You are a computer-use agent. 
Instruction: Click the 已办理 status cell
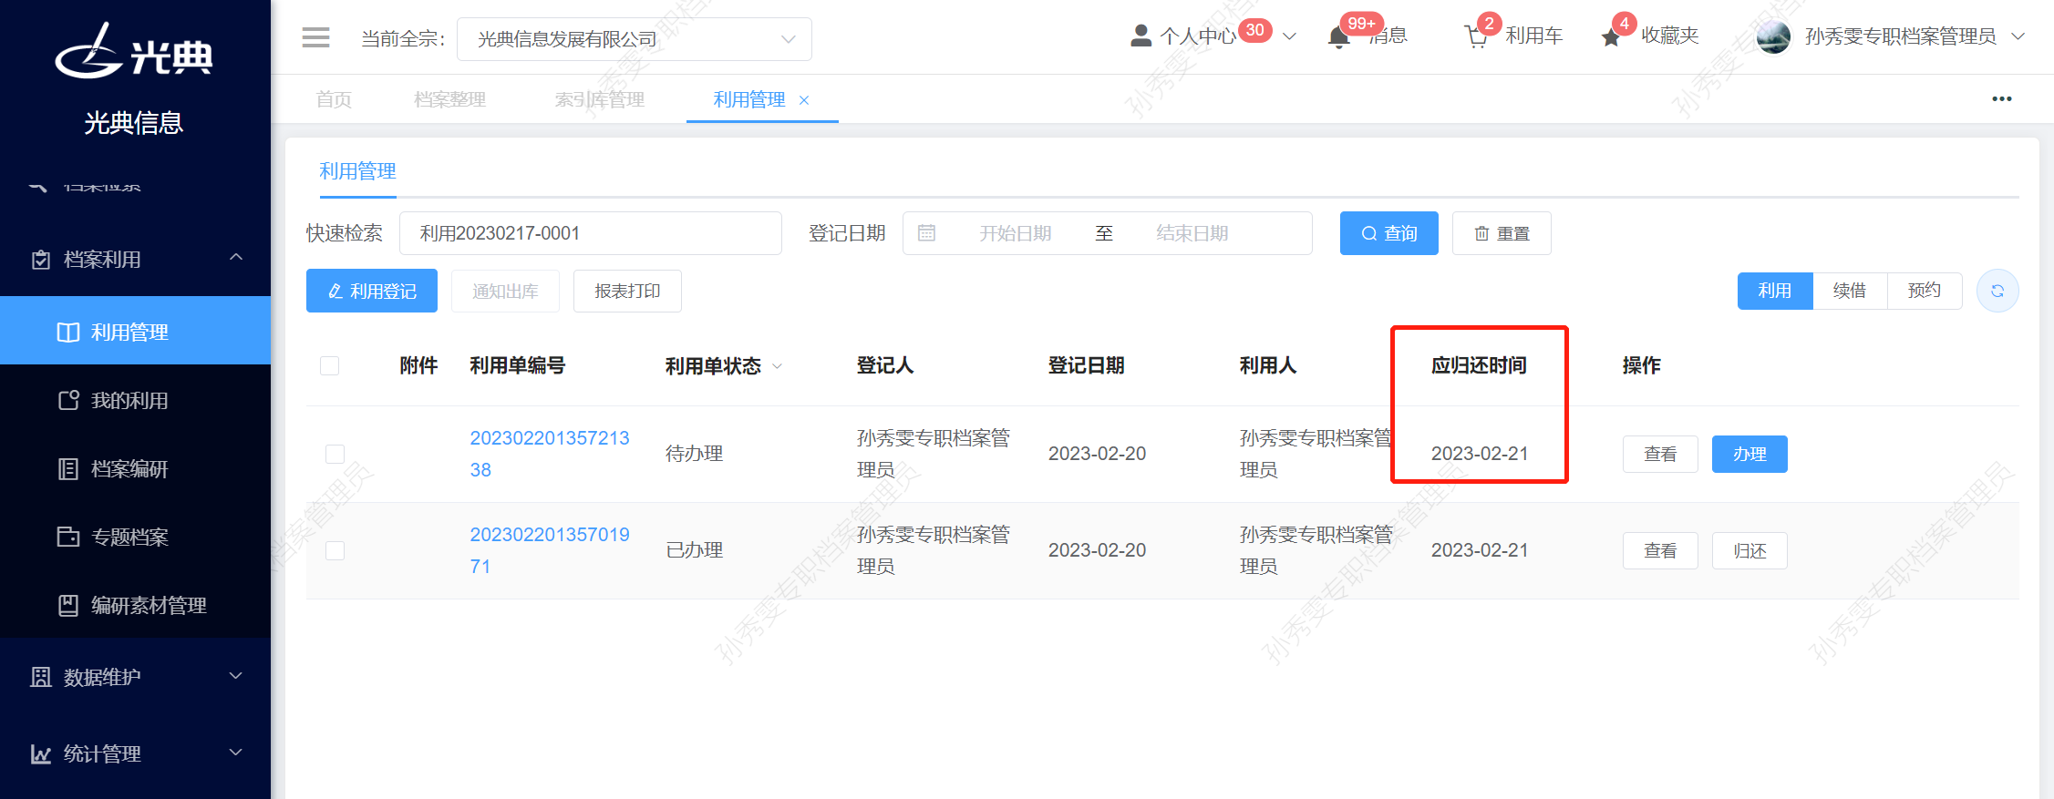point(695,550)
